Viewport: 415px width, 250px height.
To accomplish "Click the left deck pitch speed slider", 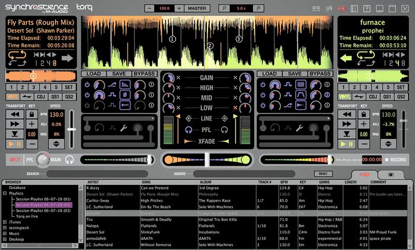I will pos(72,129).
